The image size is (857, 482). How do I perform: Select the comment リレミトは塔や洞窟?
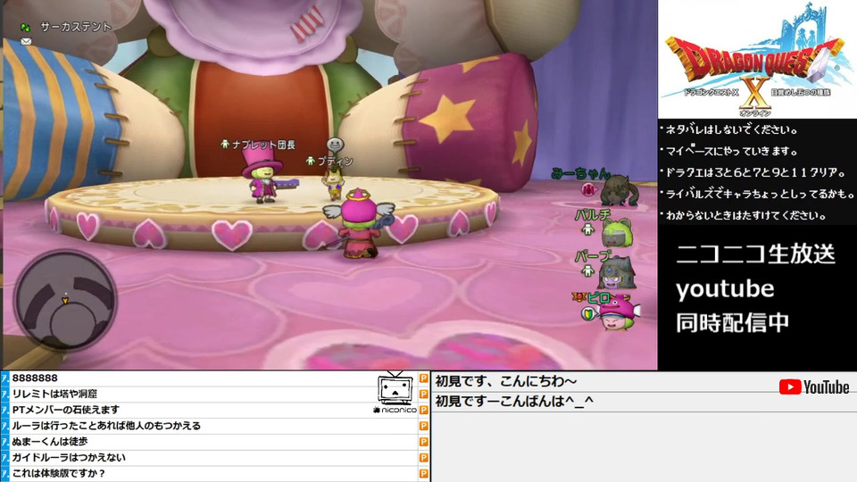tap(54, 394)
